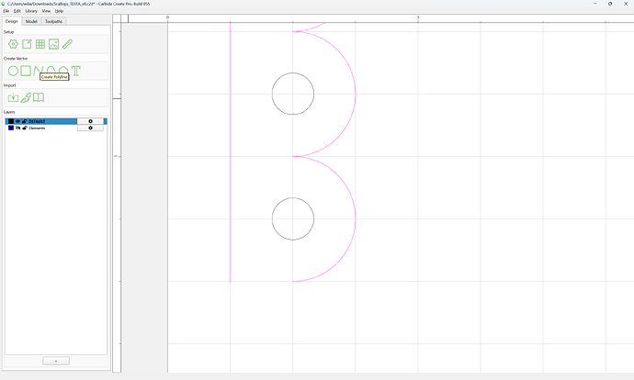Select the upper magenta arc on canvas
The height and width of the screenshot is (380, 634).
pyautogui.click(x=356, y=94)
